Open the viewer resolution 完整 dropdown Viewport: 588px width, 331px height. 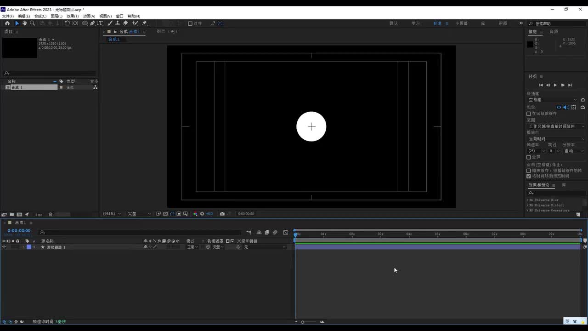pos(139,214)
